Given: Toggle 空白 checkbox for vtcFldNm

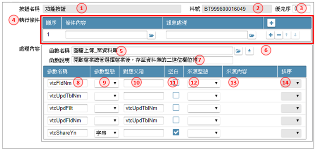Looking at the screenshot, I should tap(176, 83).
